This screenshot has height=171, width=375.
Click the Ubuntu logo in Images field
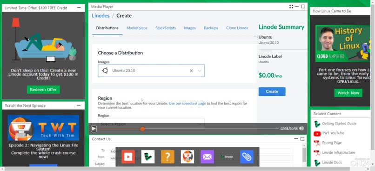tap(105, 71)
